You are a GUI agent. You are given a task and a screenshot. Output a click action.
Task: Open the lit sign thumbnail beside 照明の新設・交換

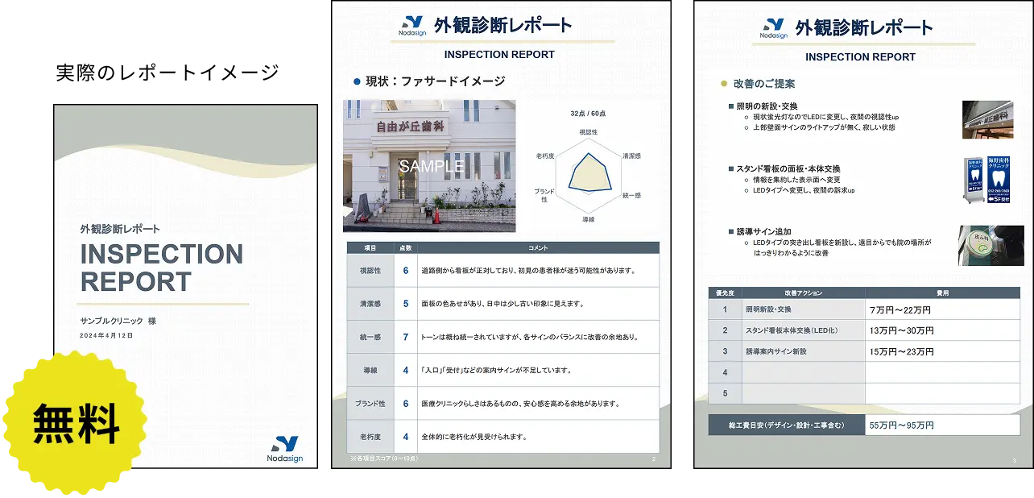click(988, 119)
